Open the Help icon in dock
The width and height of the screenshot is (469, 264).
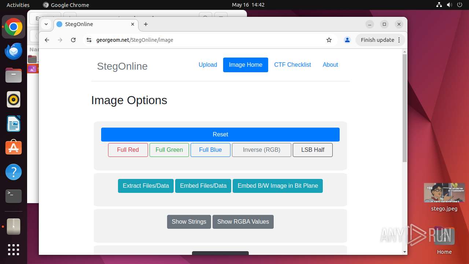coord(14,172)
